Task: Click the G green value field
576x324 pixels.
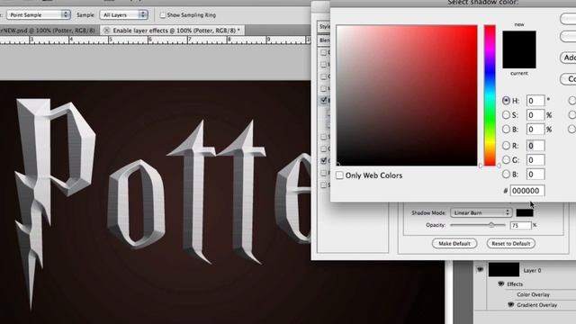Action: pos(535,160)
